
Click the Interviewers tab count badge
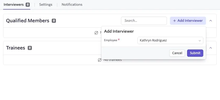tap(28, 5)
